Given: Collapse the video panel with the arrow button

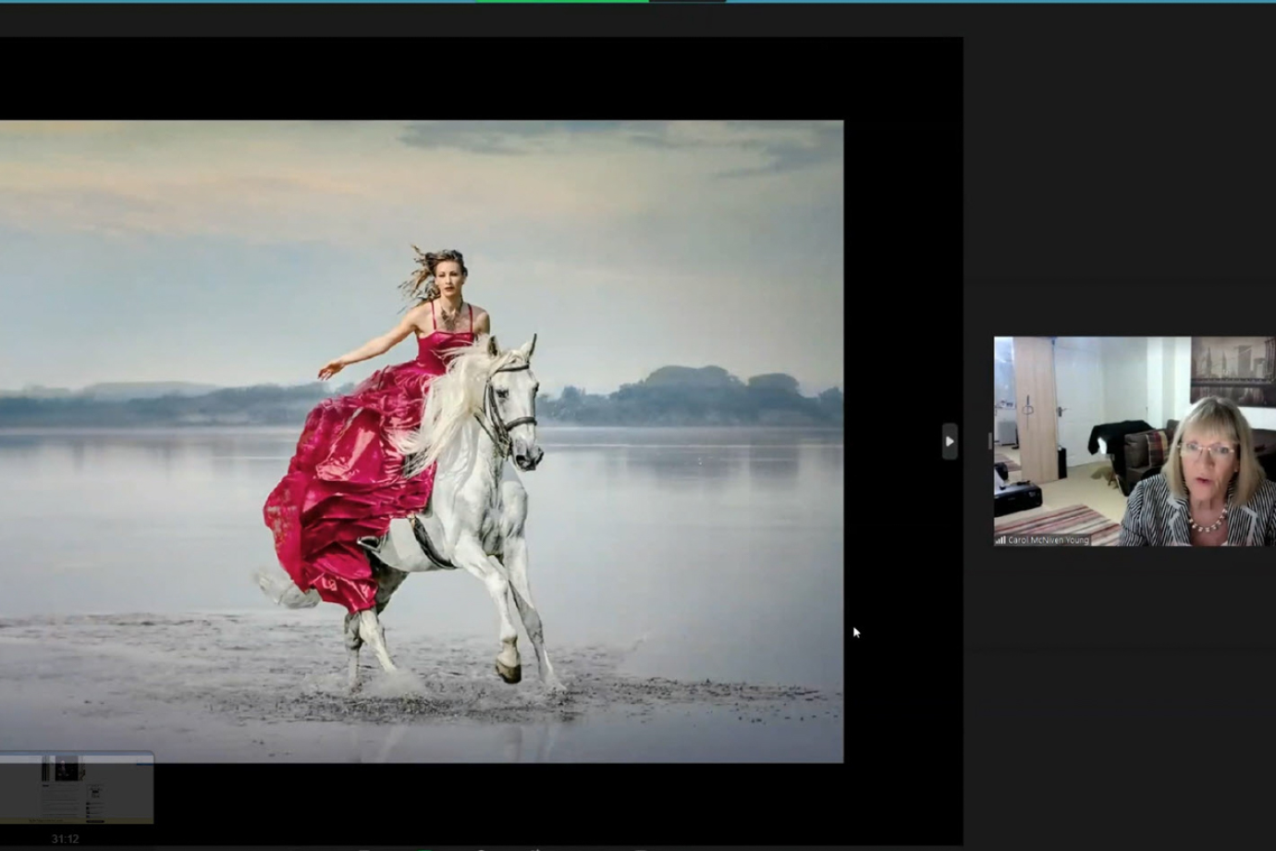Looking at the screenshot, I should tap(949, 441).
